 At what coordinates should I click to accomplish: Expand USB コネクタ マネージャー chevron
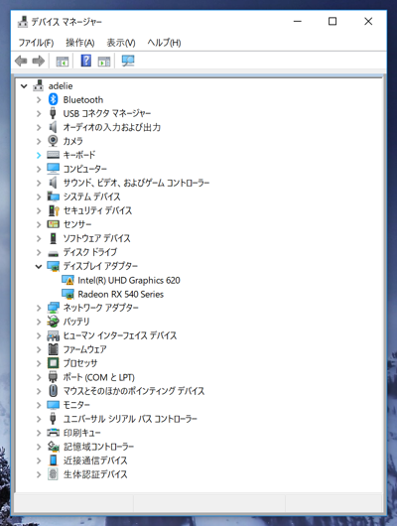pos(39,114)
